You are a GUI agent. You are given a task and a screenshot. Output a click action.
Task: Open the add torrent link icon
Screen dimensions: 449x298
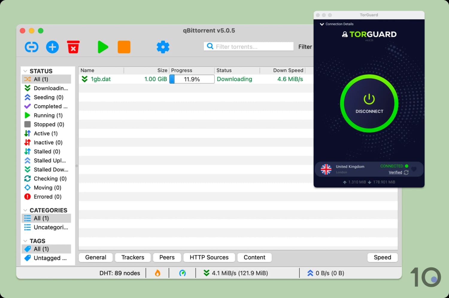31,47
